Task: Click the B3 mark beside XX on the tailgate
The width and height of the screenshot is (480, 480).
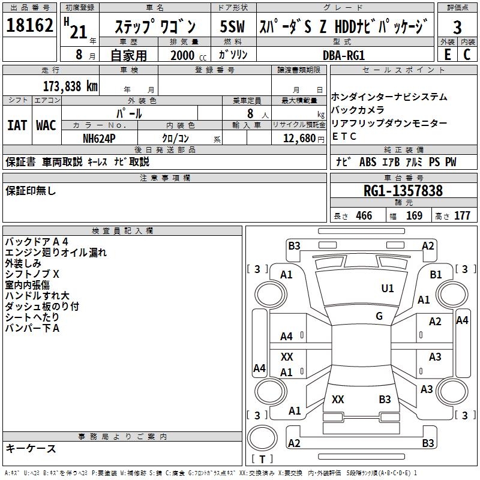Action: (x=385, y=400)
